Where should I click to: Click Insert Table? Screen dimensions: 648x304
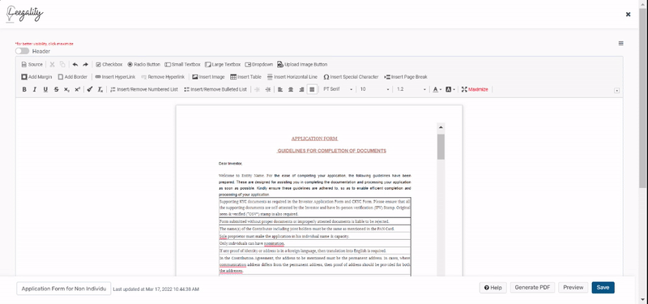pyautogui.click(x=246, y=77)
